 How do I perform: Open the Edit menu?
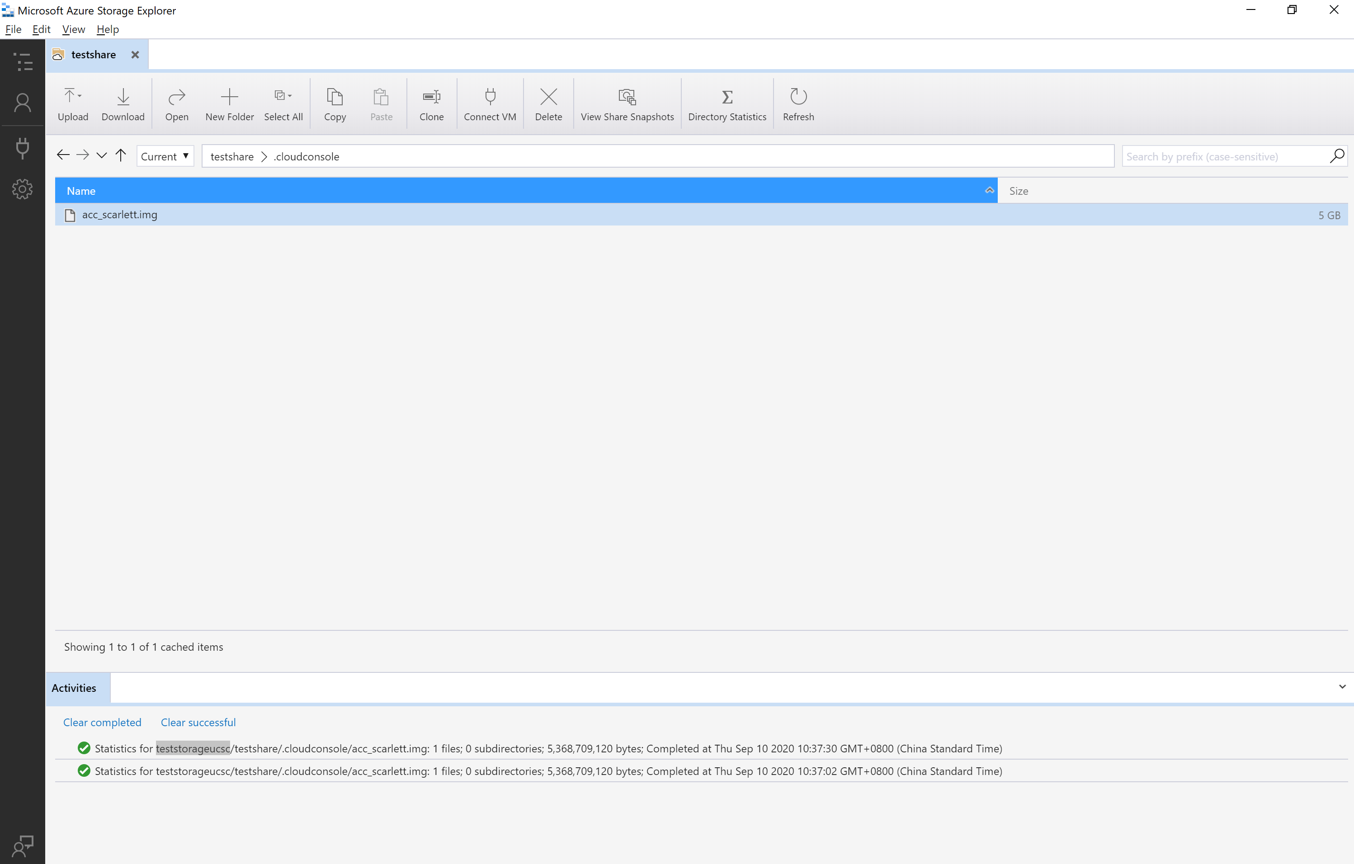point(41,29)
